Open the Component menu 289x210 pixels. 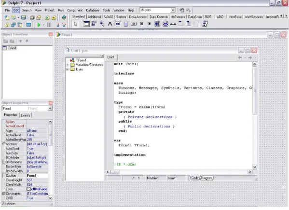[75, 10]
